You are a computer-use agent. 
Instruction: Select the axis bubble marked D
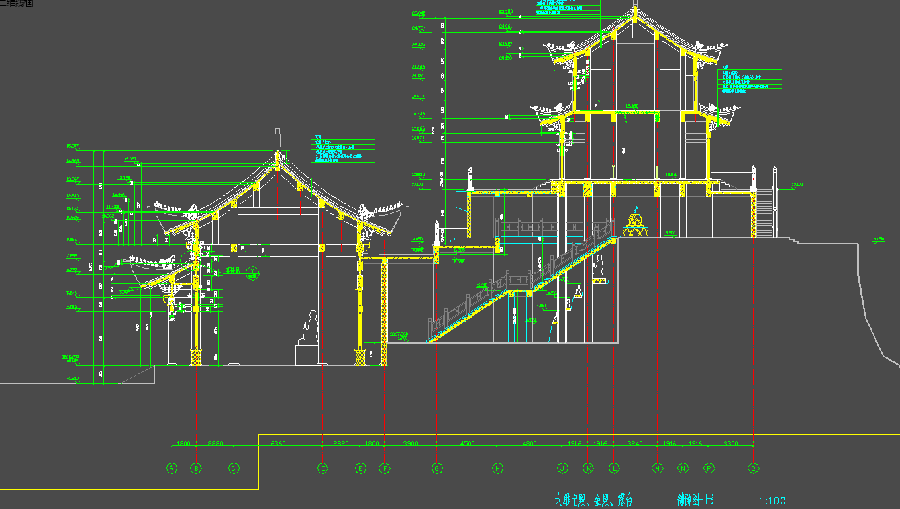coord(323,469)
